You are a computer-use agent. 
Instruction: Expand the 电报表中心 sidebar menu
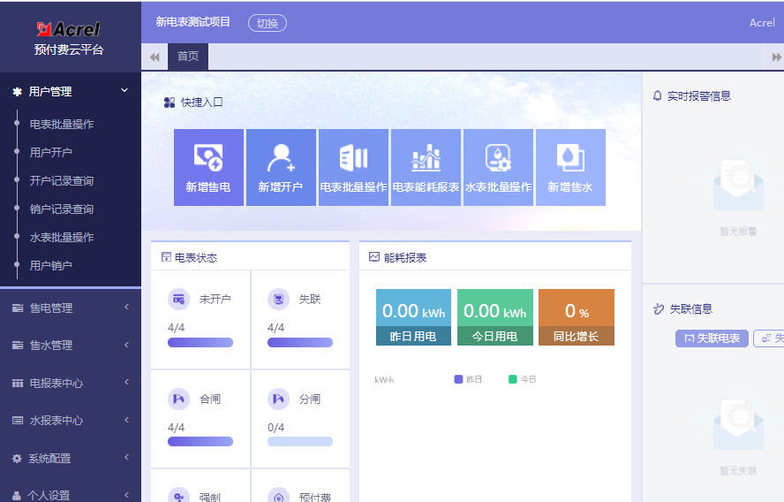(71, 383)
